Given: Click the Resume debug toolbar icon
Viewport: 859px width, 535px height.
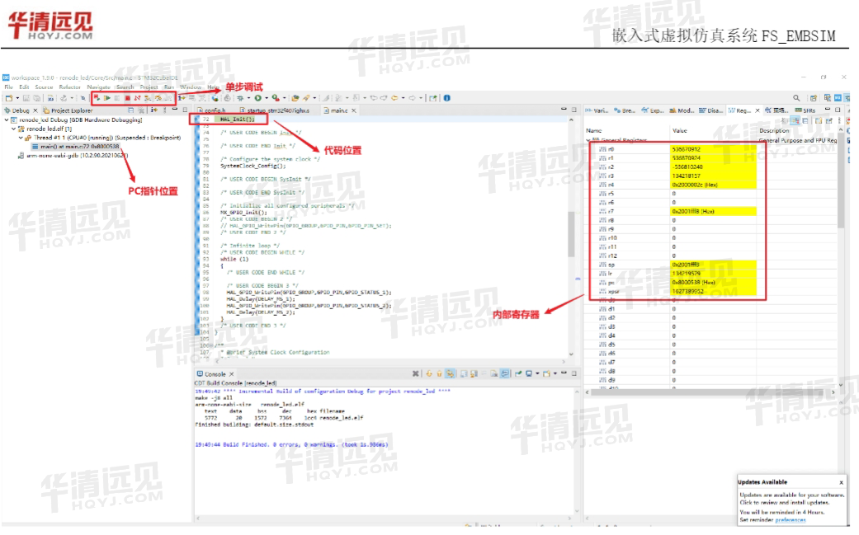Looking at the screenshot, I should pyautogui.click(x=107, y=97).
